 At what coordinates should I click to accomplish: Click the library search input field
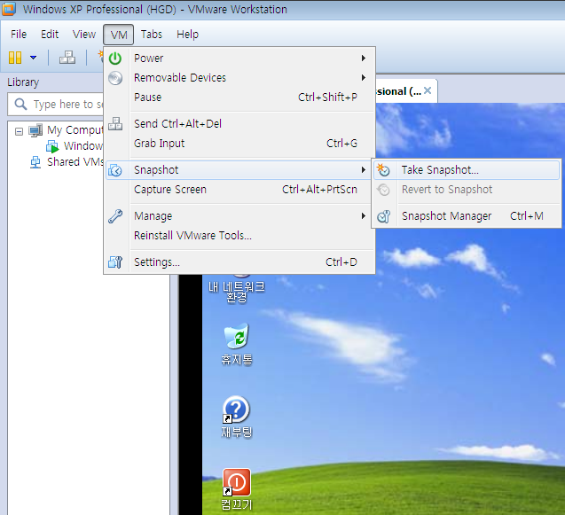click(56, 105)
